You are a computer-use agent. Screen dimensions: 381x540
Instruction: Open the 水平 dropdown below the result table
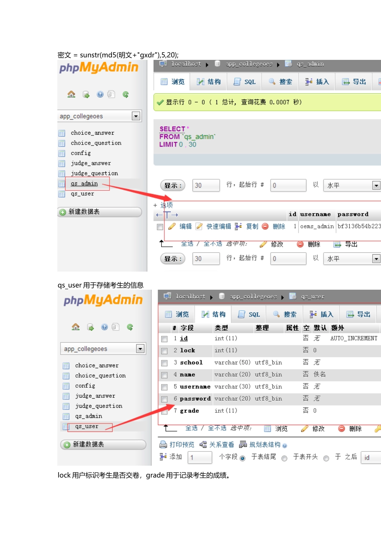coord(352,258)
